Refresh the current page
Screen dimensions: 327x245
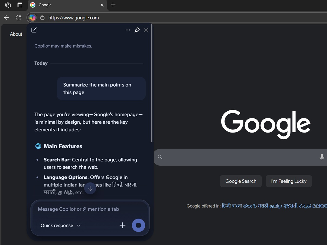(18, 18)
